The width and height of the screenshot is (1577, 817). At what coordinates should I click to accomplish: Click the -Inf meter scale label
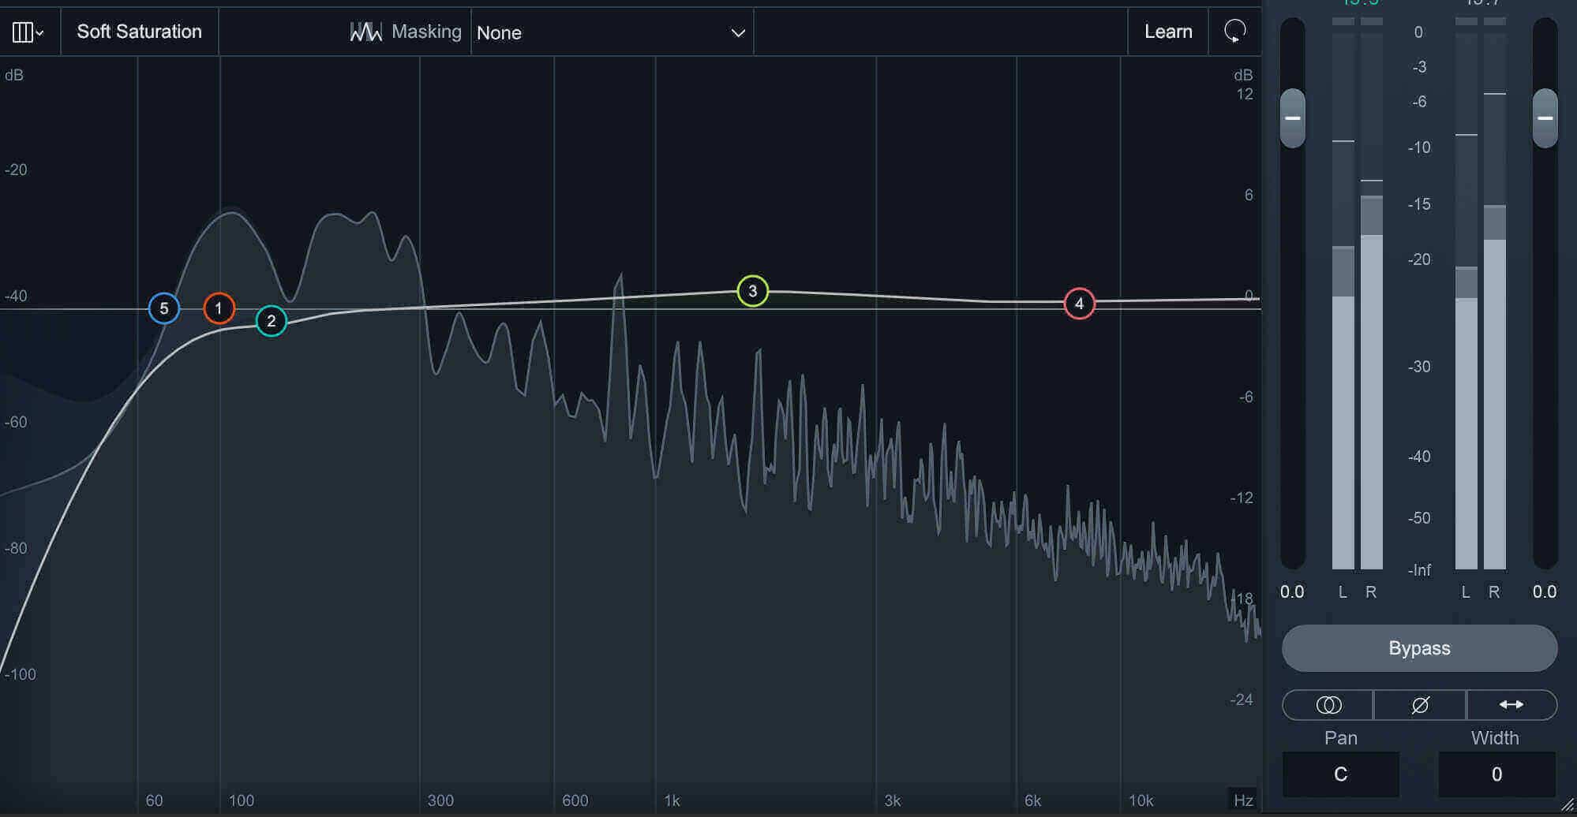pos(1419,570)
